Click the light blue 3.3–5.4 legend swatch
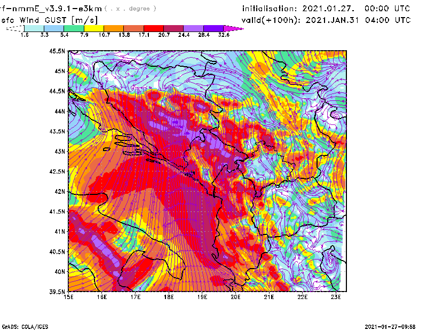This screenshot has height=330, width=427. coord(54,28)
